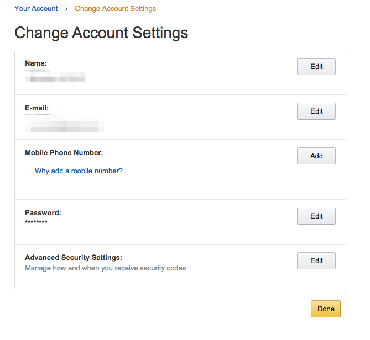The width and height of the screenshot is (370, 340).
Task: Click the 'Mobile Phone Number:' label
Action: click(x=64, y=153)
